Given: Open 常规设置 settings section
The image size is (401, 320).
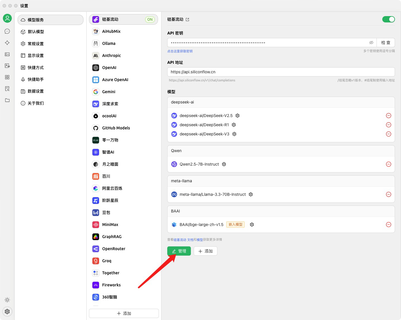Looking at the screenshot, I should click(50, 44).
